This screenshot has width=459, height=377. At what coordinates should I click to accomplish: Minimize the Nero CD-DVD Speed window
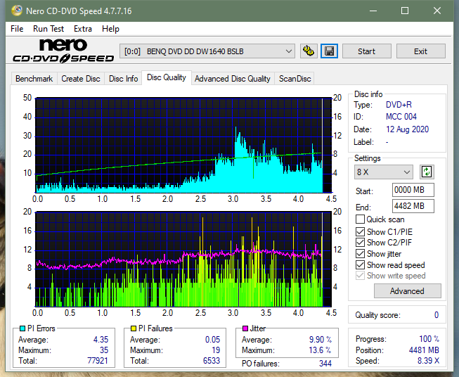coord(373,11)
